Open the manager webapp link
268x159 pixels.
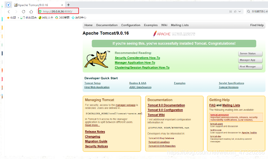click(x=125, y=105)
